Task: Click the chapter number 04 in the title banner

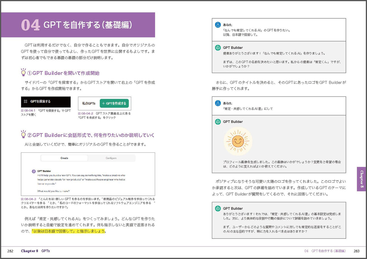Action: (x=31, y=25)
